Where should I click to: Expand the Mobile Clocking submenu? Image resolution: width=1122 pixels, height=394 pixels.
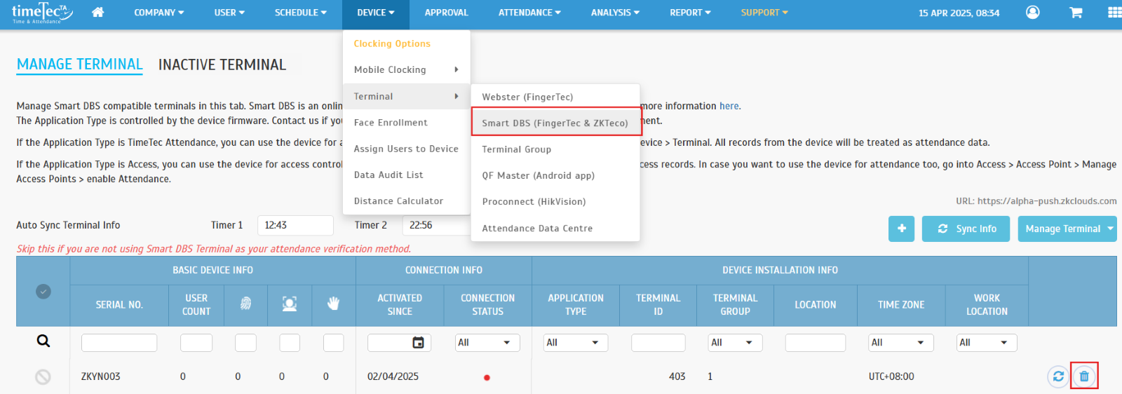407,69
